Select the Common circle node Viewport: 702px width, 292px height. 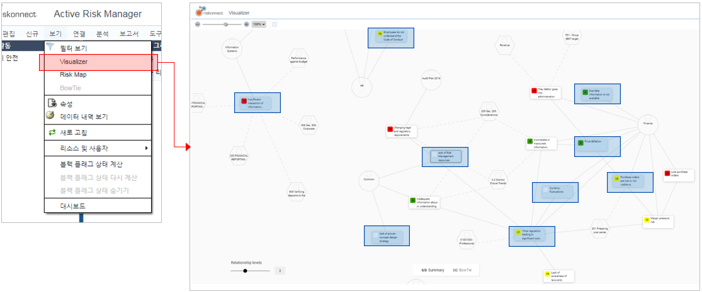click(369, 180)
